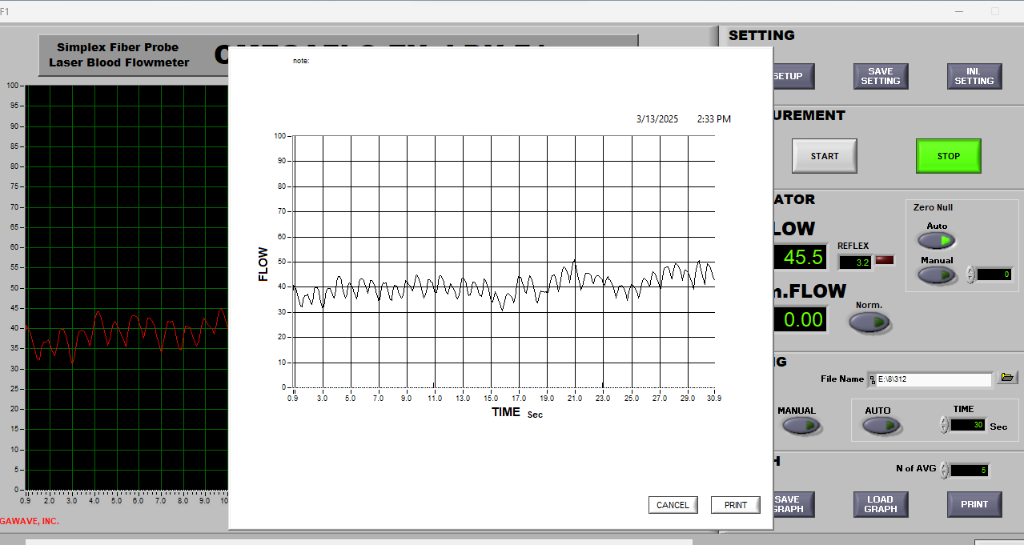Click the TIME seconds stepper arrows
This screenshot has height=545, width=1024.
[x=945, y=425]
